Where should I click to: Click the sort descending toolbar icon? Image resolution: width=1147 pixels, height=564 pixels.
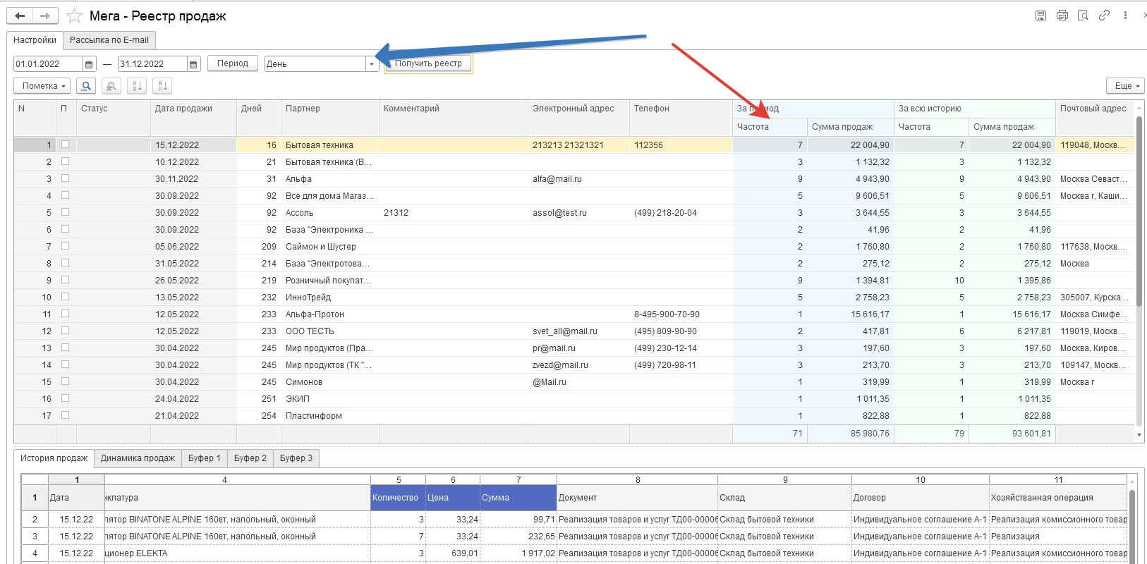[162, 86]
